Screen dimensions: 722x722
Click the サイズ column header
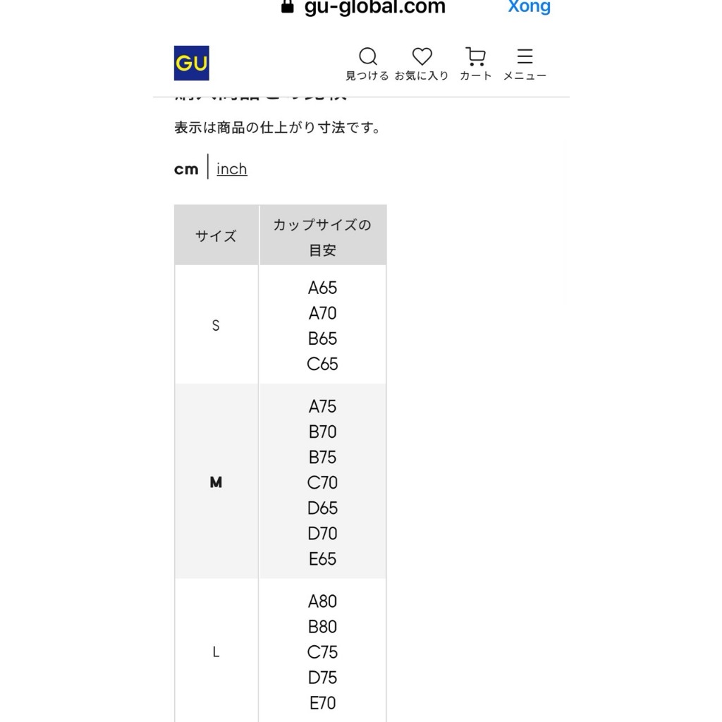[x=216, y=236]
